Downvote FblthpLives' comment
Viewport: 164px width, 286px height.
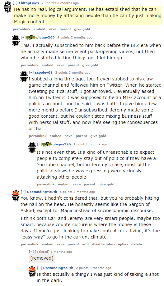click(x=7, y=10)
